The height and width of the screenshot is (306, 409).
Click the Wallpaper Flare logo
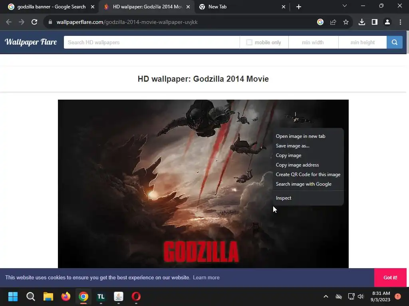pyautogui.click(x=31, y=42)
